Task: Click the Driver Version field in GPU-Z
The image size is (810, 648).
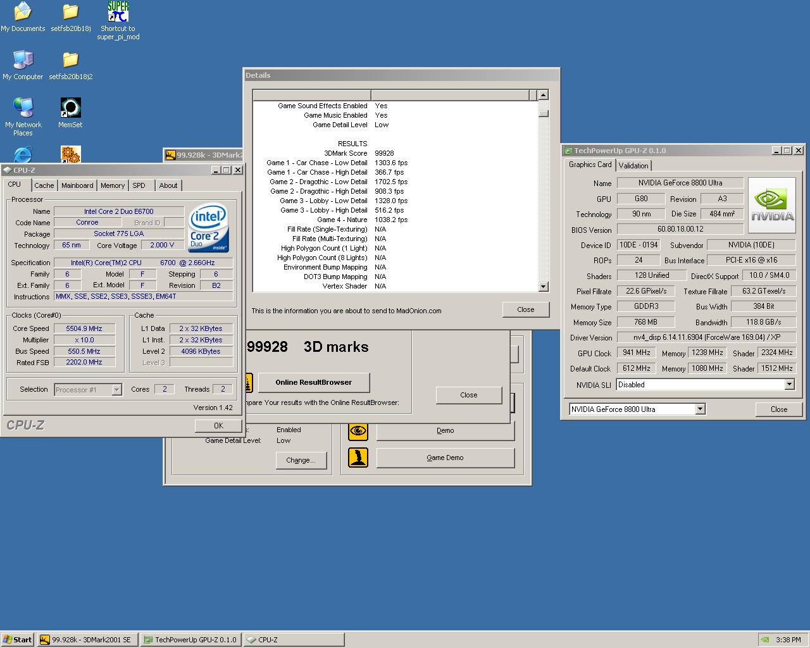Action: 706,337
